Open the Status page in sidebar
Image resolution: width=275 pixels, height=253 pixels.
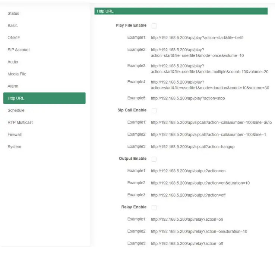tap(13, 13)
